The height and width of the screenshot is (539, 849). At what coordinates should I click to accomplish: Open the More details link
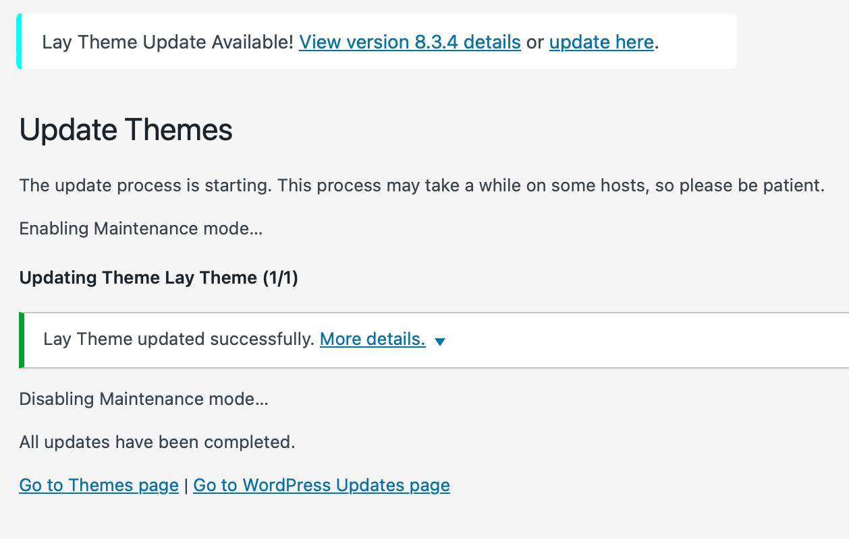[373, 340]
